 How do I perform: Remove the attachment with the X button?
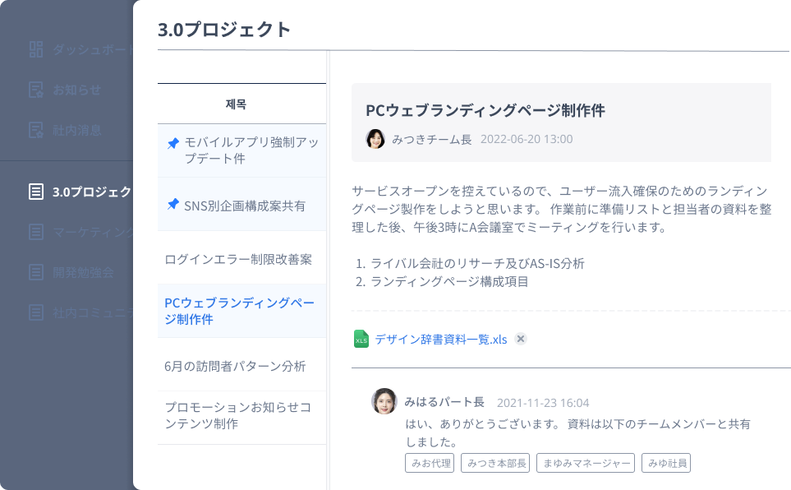coord(521,339)
